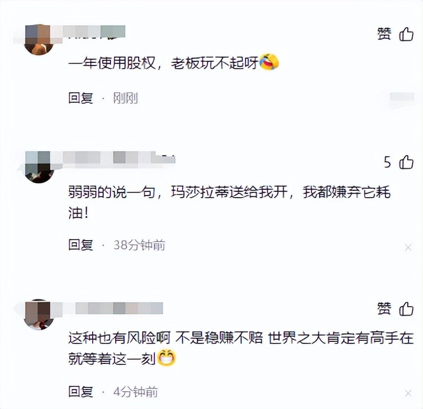Click the grinning emoji after 就等着这一刻
Viewport: 423px width, 409px height.
[166, 358]
